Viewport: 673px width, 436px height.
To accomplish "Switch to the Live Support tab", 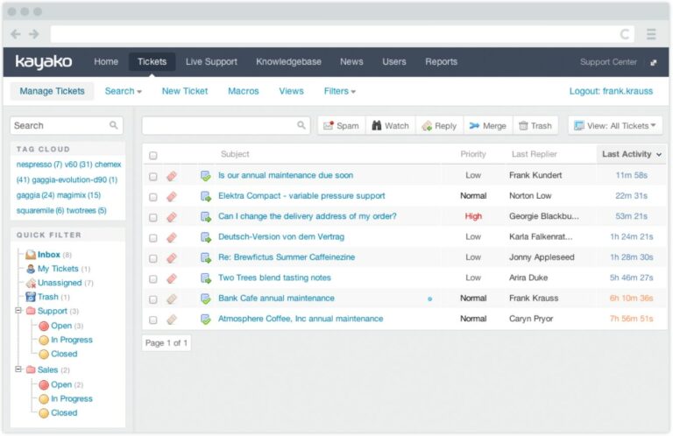I will [x=211, y=62].
